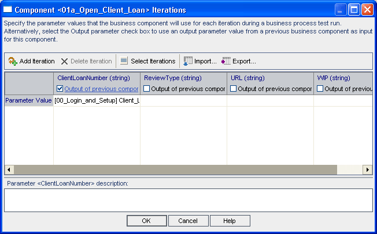Follow the 'Output of previous component' link
The width and height of the screenshot is (377, 234).
pyautogui.click(x=101, y=89)
